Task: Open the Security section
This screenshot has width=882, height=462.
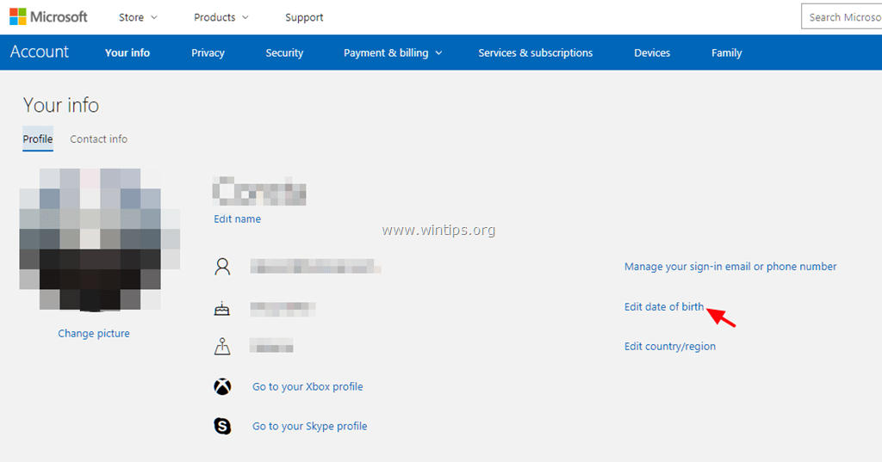Action: click(x=284, y=52)
